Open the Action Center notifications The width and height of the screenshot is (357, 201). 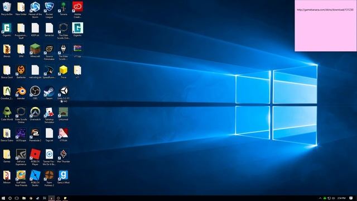(x=351, y=198)
